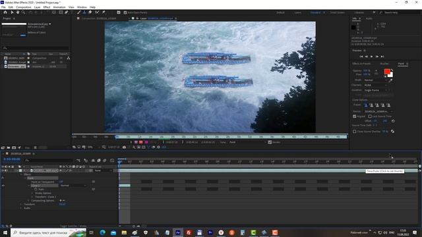Click the reset clone offset icon
The width and height of the screenshot is (422, 237).
pyautogui.click(x=393, y=121)
